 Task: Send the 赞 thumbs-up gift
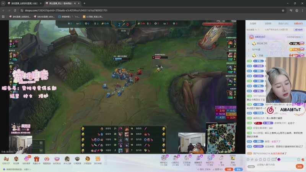tap(221, 160)
